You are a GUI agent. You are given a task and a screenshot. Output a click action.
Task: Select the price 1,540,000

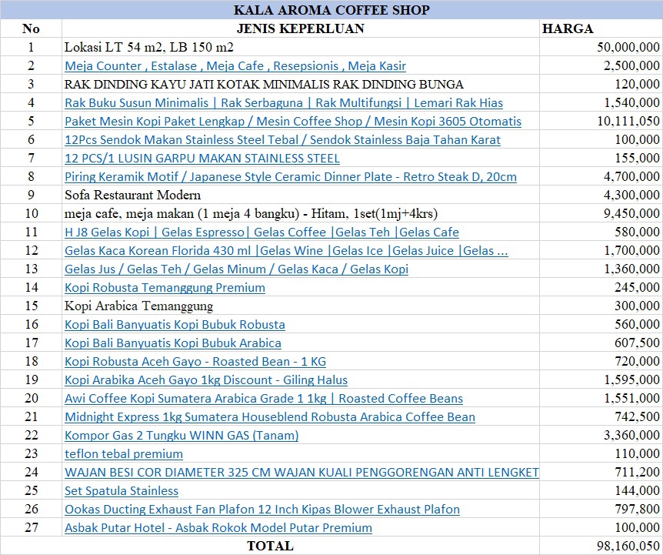coord(601,102)
